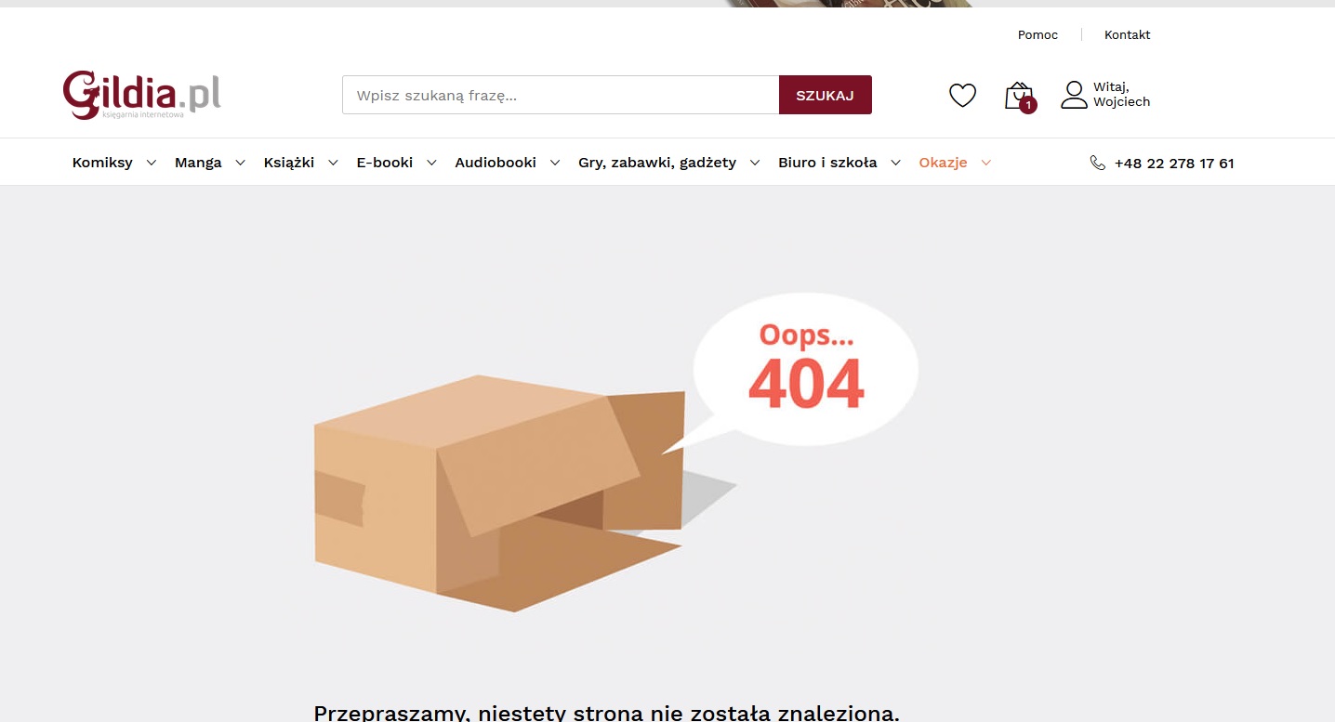Open the shopping cart icon
Screen dimensions: 1335x722
click(1020, 97)
